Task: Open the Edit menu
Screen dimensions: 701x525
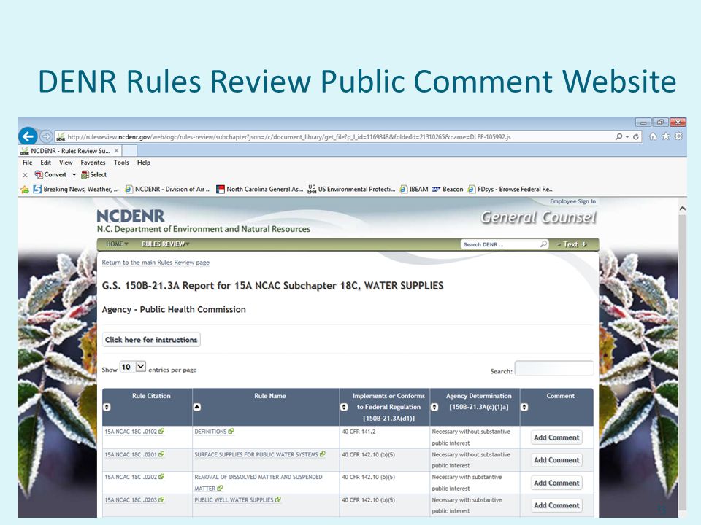Action: (45, 163)
